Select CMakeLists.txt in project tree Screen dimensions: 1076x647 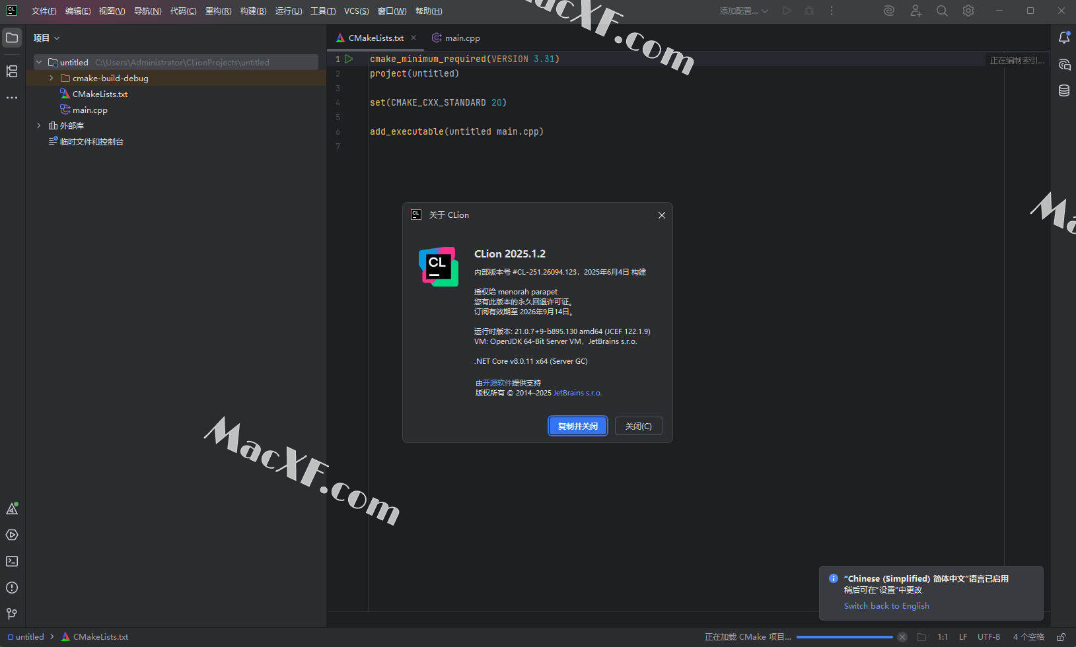100,94
